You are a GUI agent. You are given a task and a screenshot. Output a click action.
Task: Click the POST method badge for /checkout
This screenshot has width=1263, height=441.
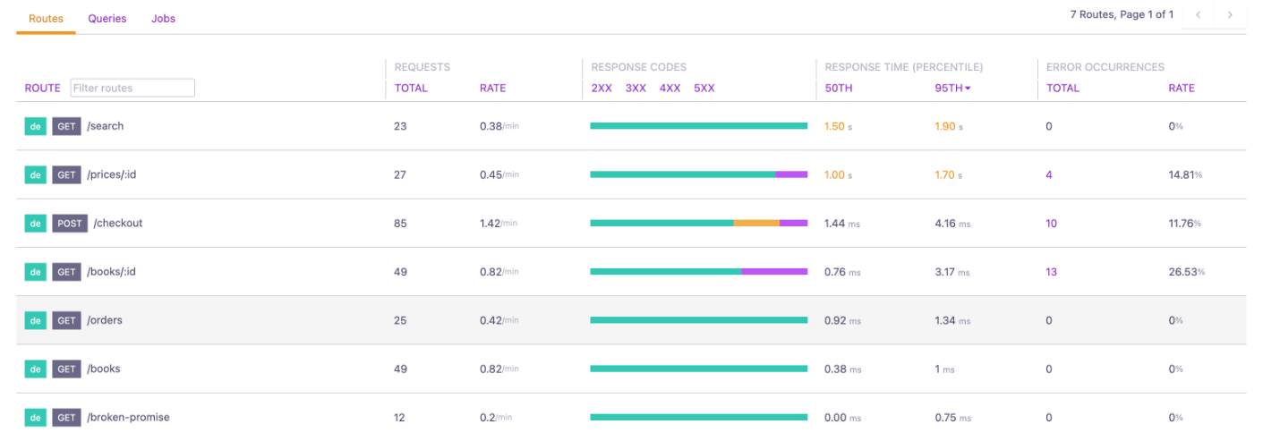[x=70, y=224]
